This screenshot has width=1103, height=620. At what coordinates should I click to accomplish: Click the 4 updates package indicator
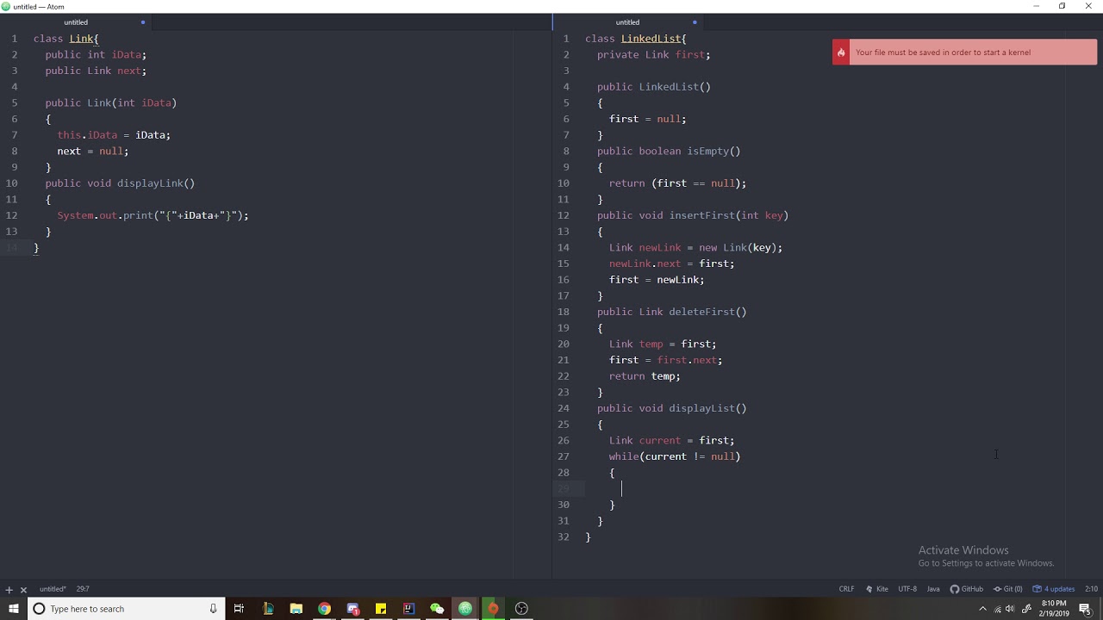tap(1054, 589)
